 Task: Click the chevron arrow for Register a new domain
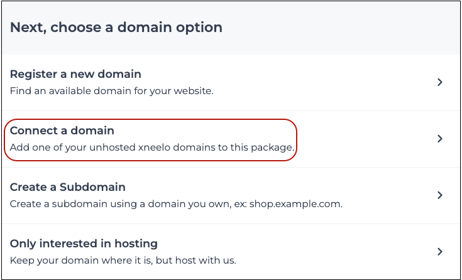440,82
